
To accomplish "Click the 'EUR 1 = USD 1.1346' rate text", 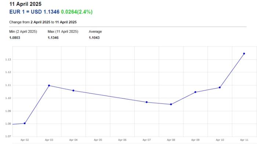I will [34, 12].
